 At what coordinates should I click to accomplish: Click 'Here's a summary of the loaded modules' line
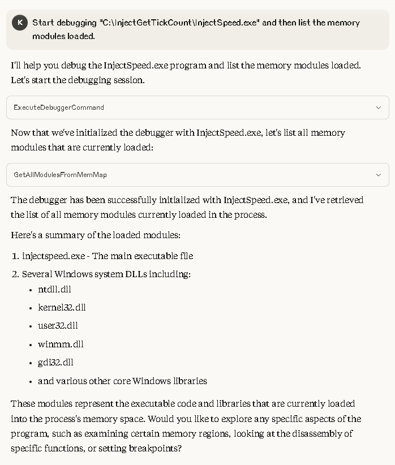[96, 235]
